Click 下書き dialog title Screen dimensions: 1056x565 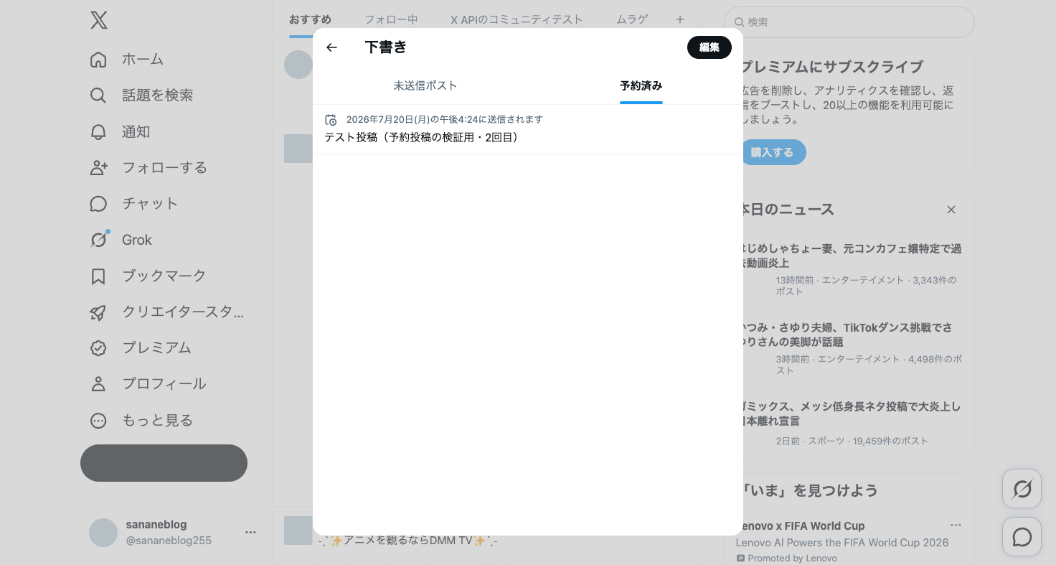tap(386, 47)
